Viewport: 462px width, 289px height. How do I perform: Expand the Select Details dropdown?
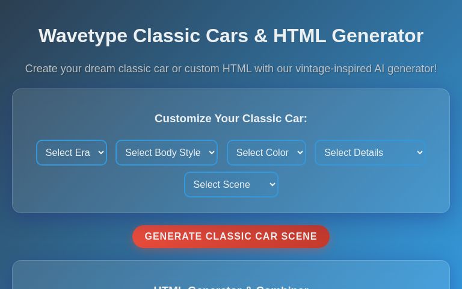(361, 153)
